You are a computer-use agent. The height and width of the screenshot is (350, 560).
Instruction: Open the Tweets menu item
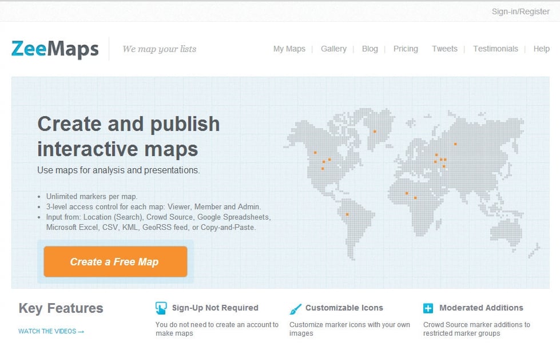pos(444,49)
